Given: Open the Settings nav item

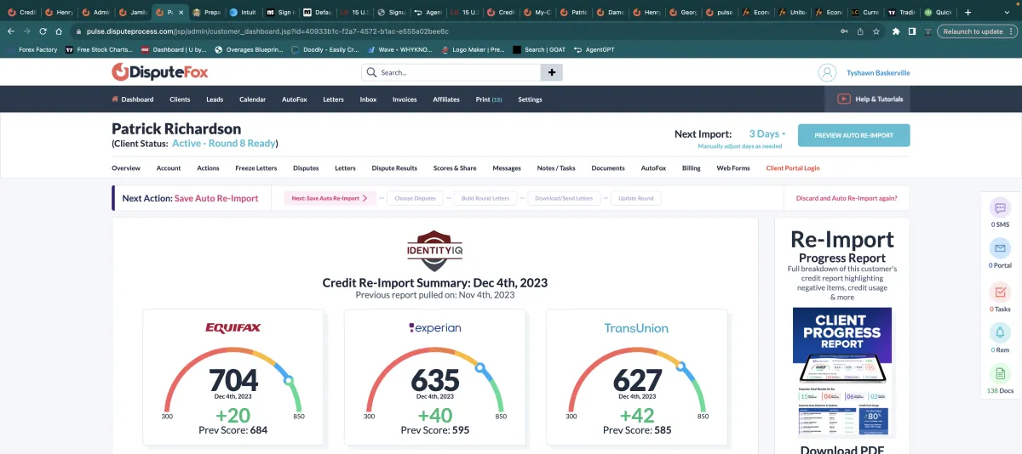Looking at the screenshot, I should click(530, 99).
